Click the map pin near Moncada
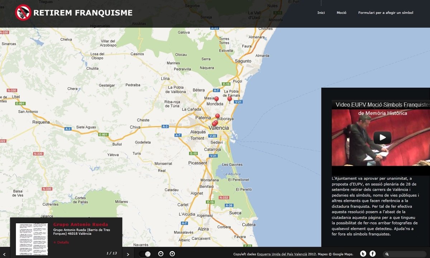 click(216, 99)
